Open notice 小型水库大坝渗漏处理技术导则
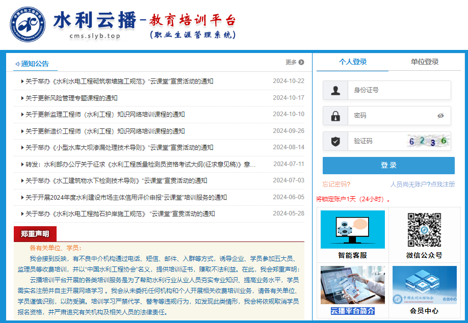468x323 pixels. pos(119,148)
